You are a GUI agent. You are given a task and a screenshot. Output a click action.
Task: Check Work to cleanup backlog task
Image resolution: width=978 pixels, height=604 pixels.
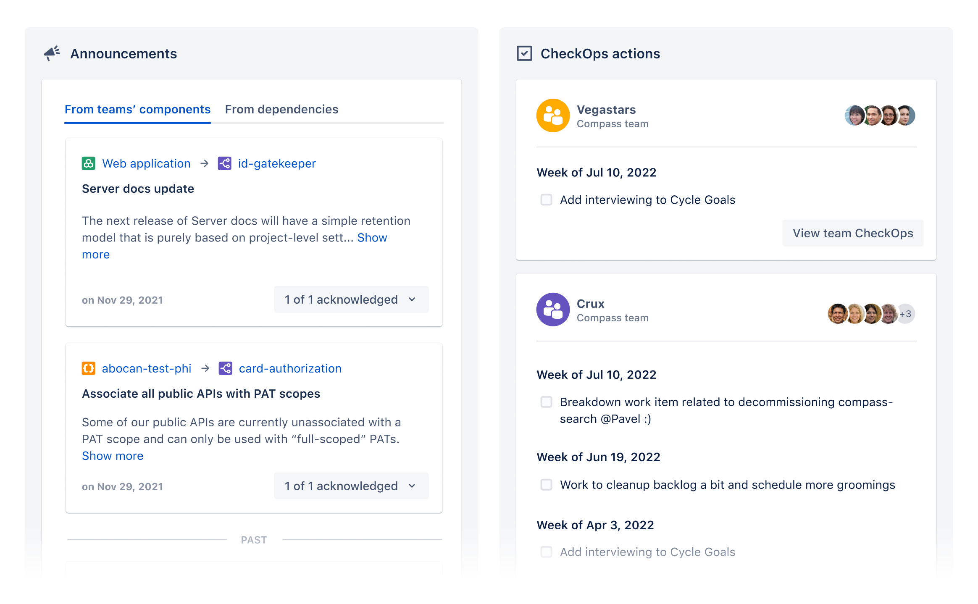(546, 485)
